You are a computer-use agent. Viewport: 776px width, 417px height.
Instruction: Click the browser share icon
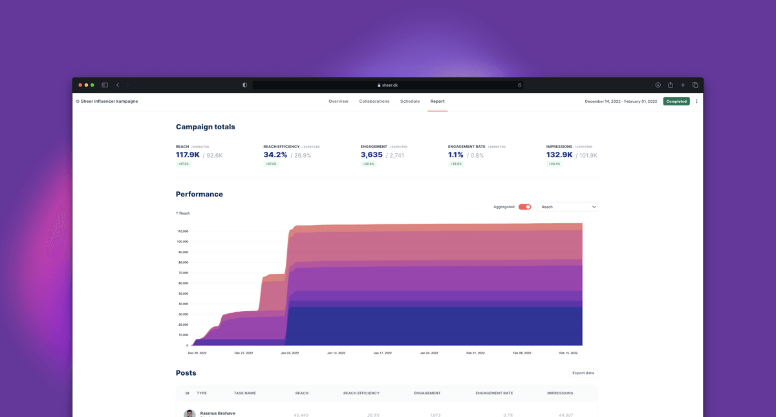point(671,85)
